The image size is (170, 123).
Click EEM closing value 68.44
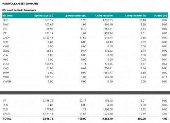point(109,42)
